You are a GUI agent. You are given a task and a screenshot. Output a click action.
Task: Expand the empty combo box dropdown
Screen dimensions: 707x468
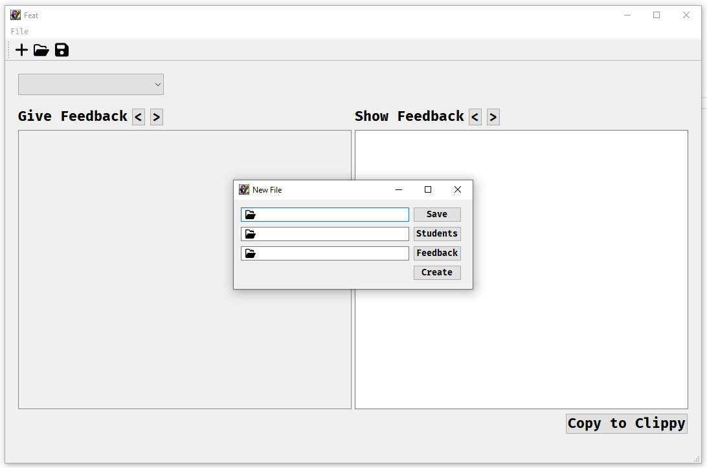point(157,84)
